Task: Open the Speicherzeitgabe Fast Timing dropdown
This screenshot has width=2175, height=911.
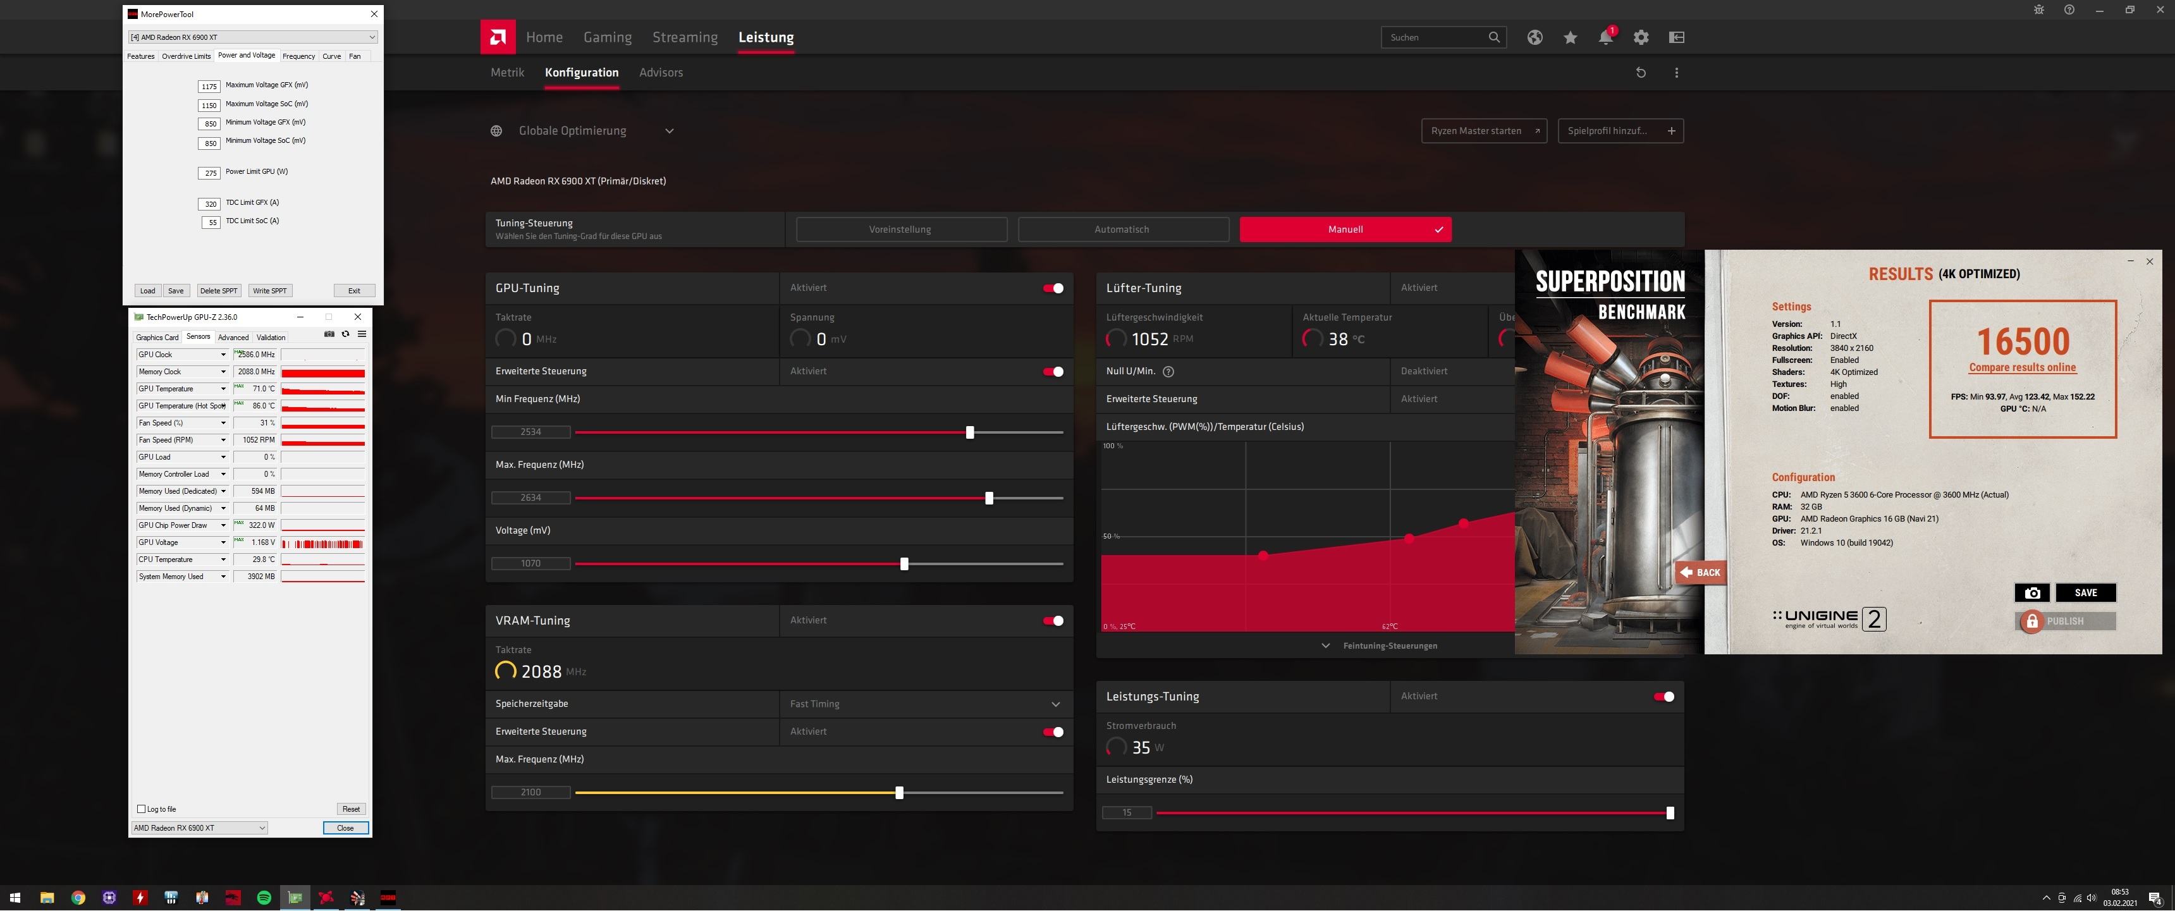Action: [926, 704]
